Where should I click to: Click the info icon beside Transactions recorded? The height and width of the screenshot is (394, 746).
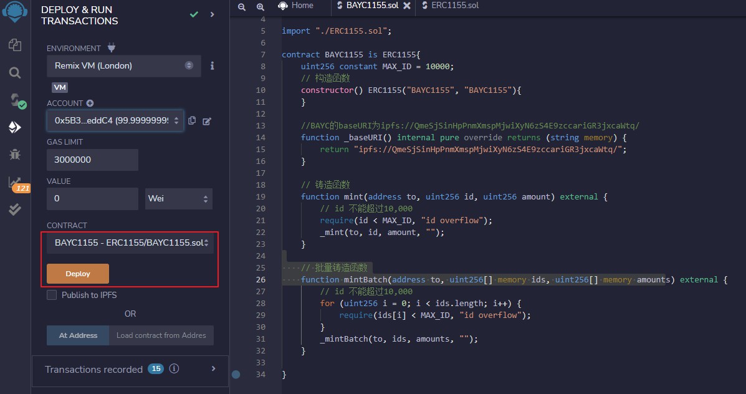174,369
